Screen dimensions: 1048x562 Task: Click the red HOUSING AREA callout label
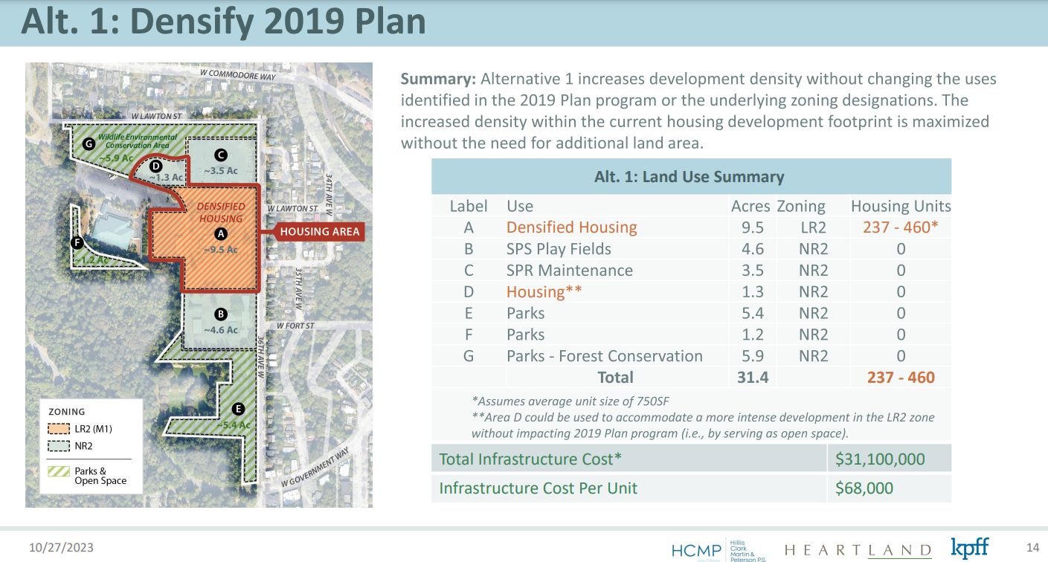(x=319, y=232)
